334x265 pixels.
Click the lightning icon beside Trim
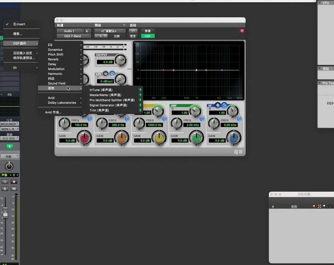click(x=140, y=110)
